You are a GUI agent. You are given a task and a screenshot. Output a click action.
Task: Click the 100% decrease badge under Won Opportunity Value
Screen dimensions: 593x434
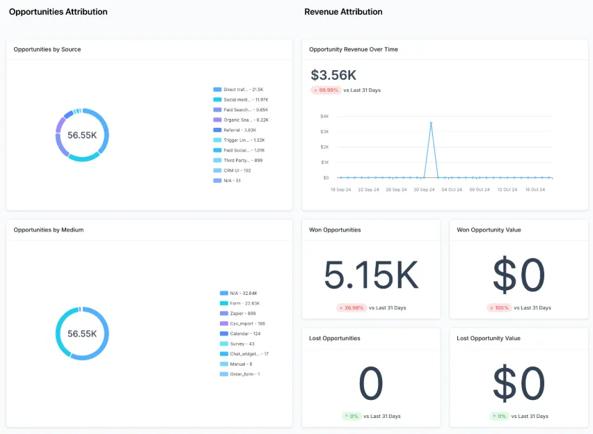tap(499, 308)
